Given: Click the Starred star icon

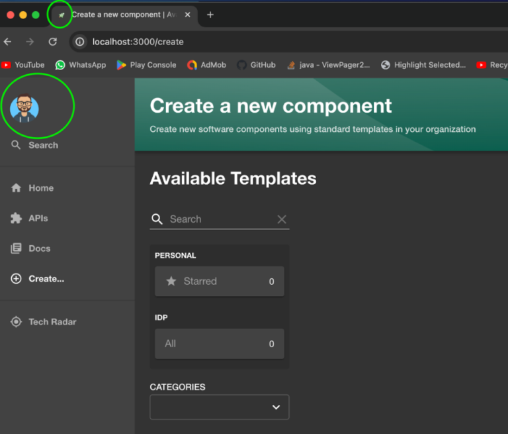Looking at the screenshot, I should (x=171, y=281).
